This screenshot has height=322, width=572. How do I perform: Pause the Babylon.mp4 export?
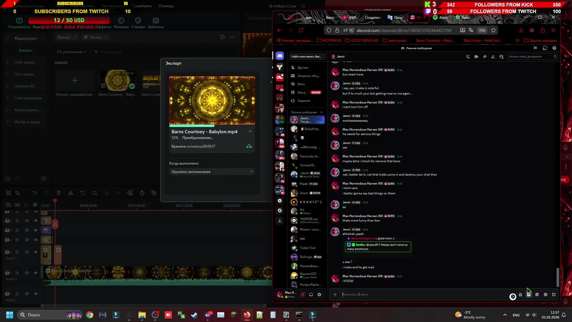pyautogui.click(x=250, y=131)
